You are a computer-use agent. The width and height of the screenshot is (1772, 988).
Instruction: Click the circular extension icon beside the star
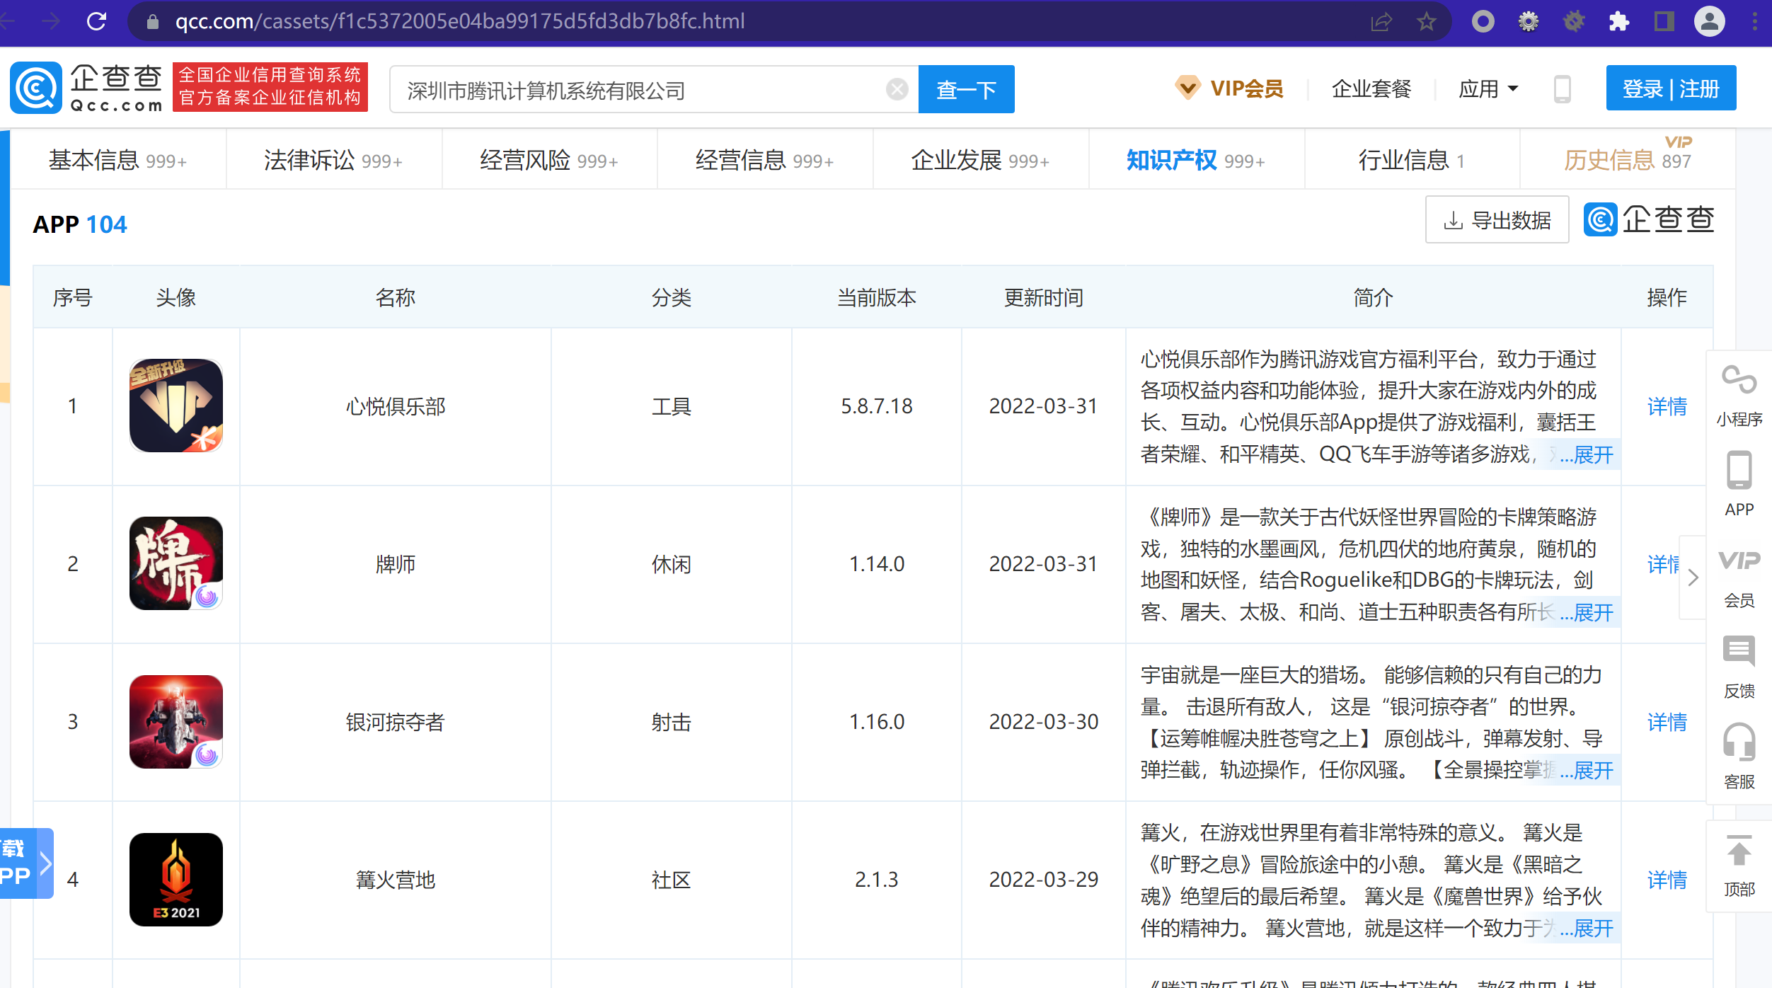click(1483, 21)
